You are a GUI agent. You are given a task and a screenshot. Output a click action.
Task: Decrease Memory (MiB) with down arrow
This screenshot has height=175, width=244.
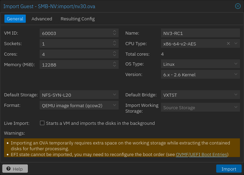tap(115, 66)
